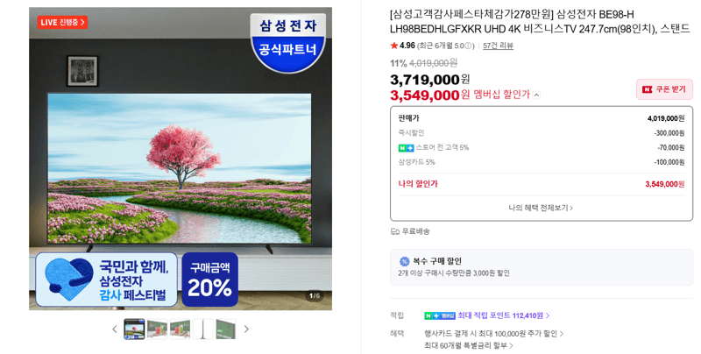Click the main TV product image
701x354 pixels.
[x=180, y=168]
